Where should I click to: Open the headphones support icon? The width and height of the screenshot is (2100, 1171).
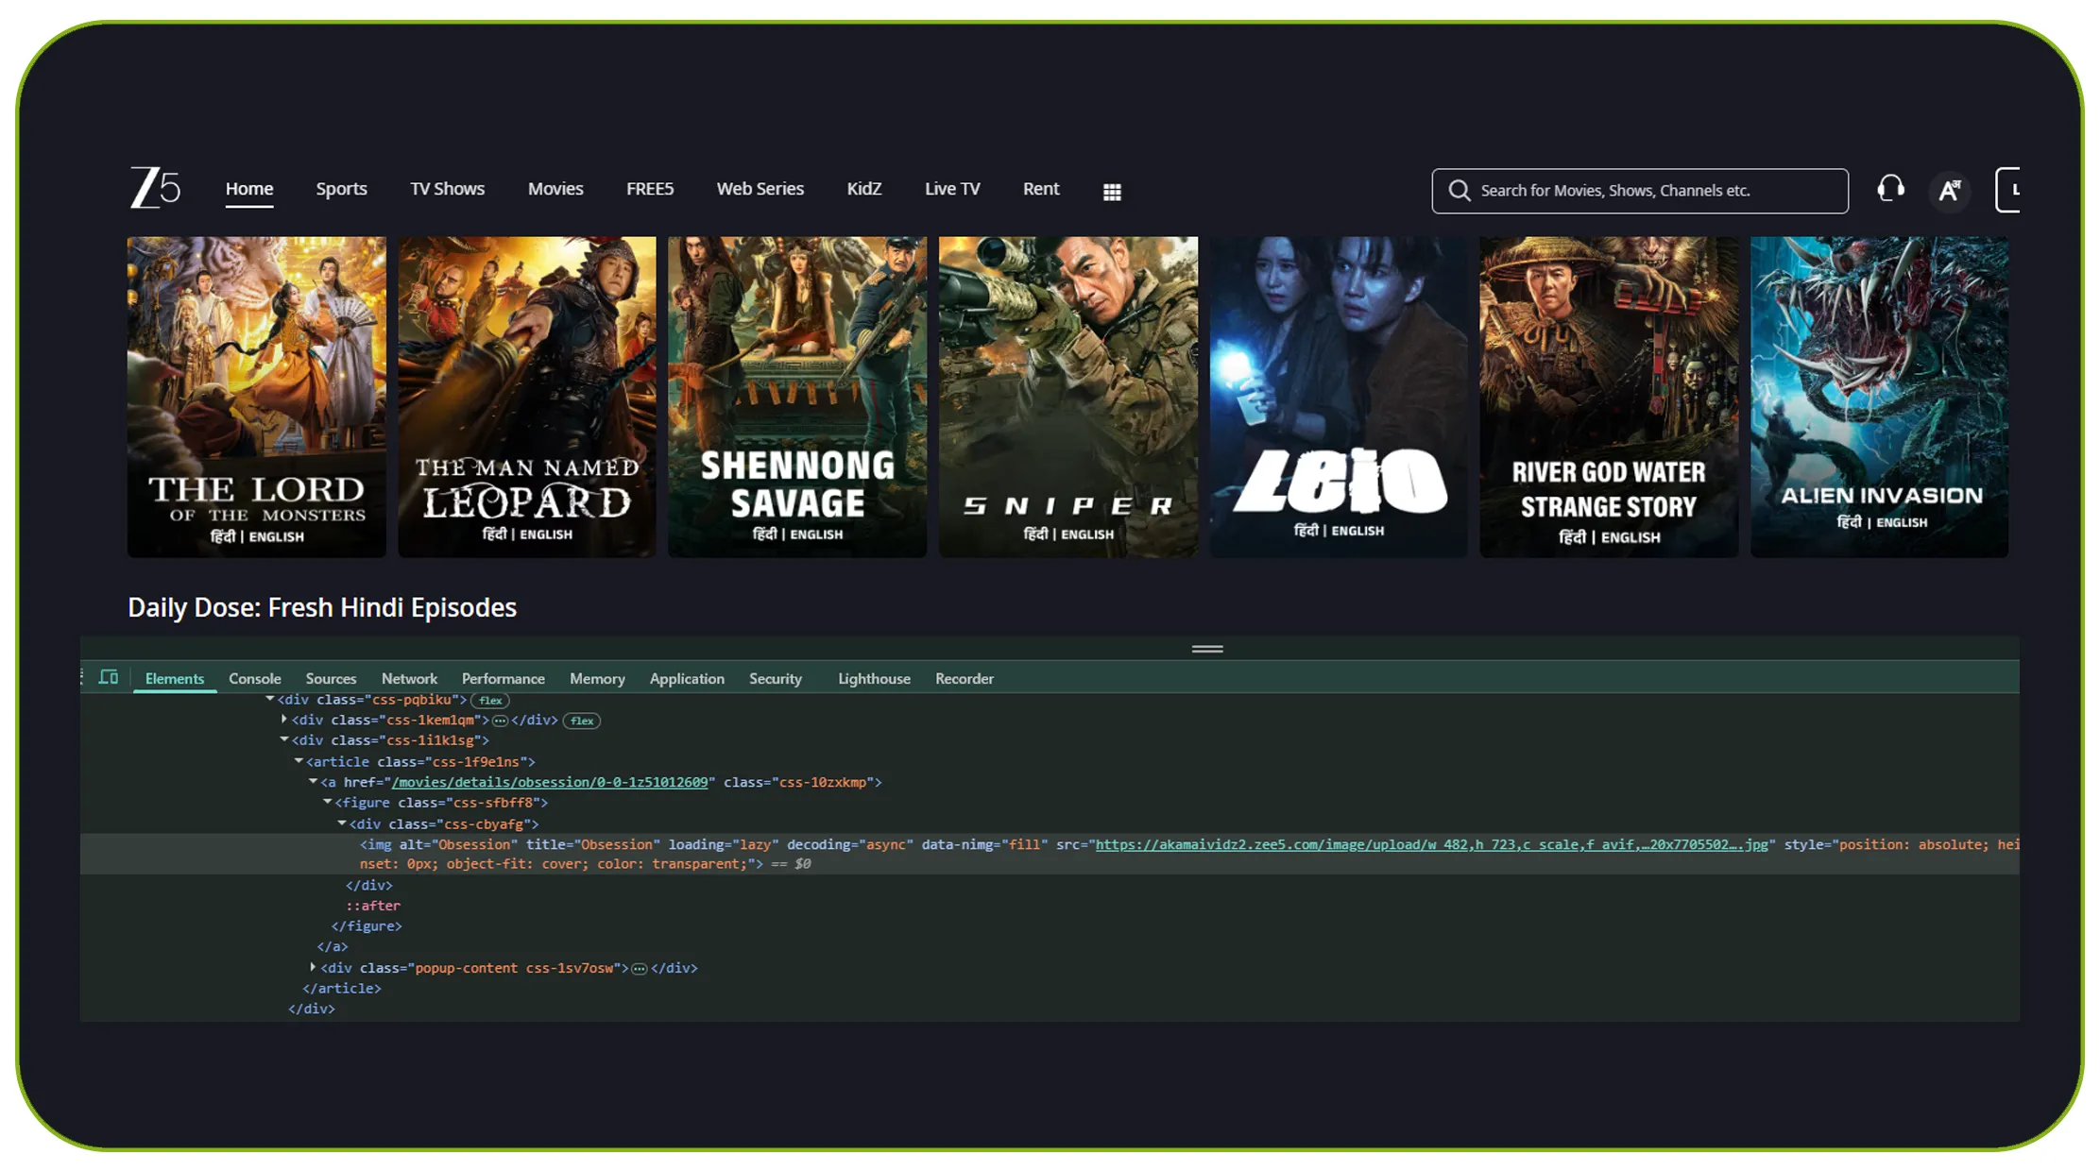[x=1890, y=189]
